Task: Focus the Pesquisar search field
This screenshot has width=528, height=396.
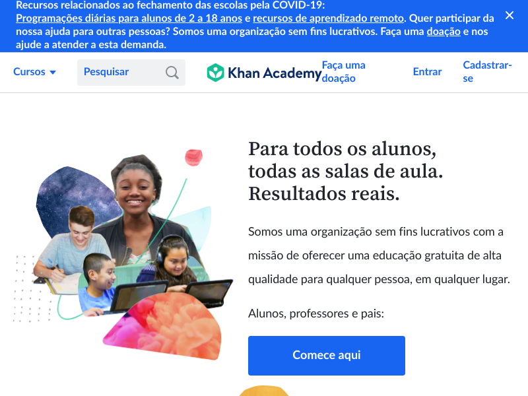Action: tap(131, 73)
